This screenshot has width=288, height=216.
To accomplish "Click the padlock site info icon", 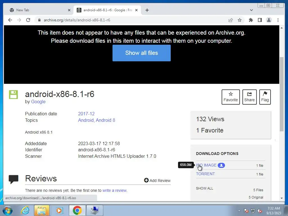I will click(x=39, y=20).
